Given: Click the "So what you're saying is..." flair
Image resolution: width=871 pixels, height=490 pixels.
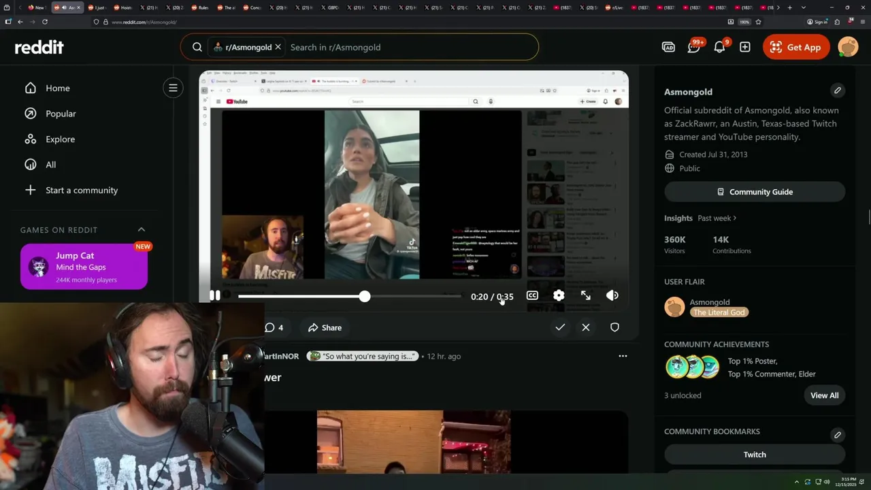Looking at the screenshot, I should 362,356.
